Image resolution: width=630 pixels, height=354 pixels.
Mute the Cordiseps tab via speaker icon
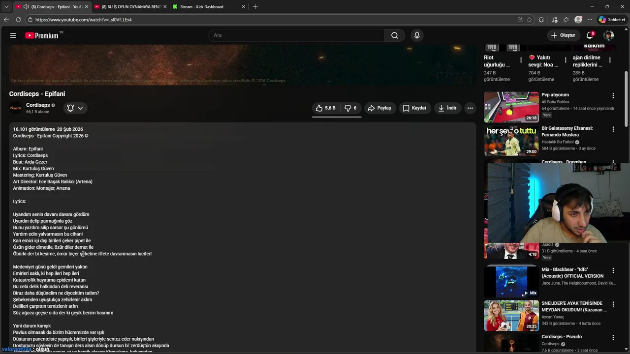pos(26,7)
